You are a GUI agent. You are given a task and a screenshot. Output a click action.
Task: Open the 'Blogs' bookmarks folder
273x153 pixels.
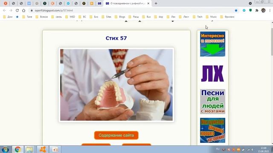point(120,17)
